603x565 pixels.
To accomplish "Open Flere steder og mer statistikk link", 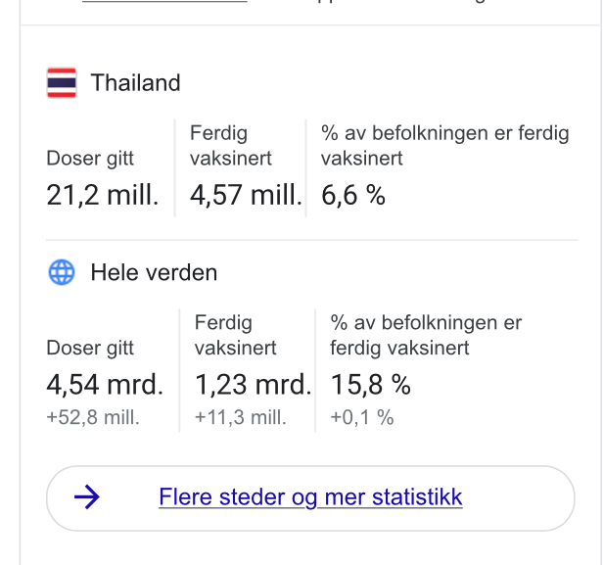I will 310,497.
